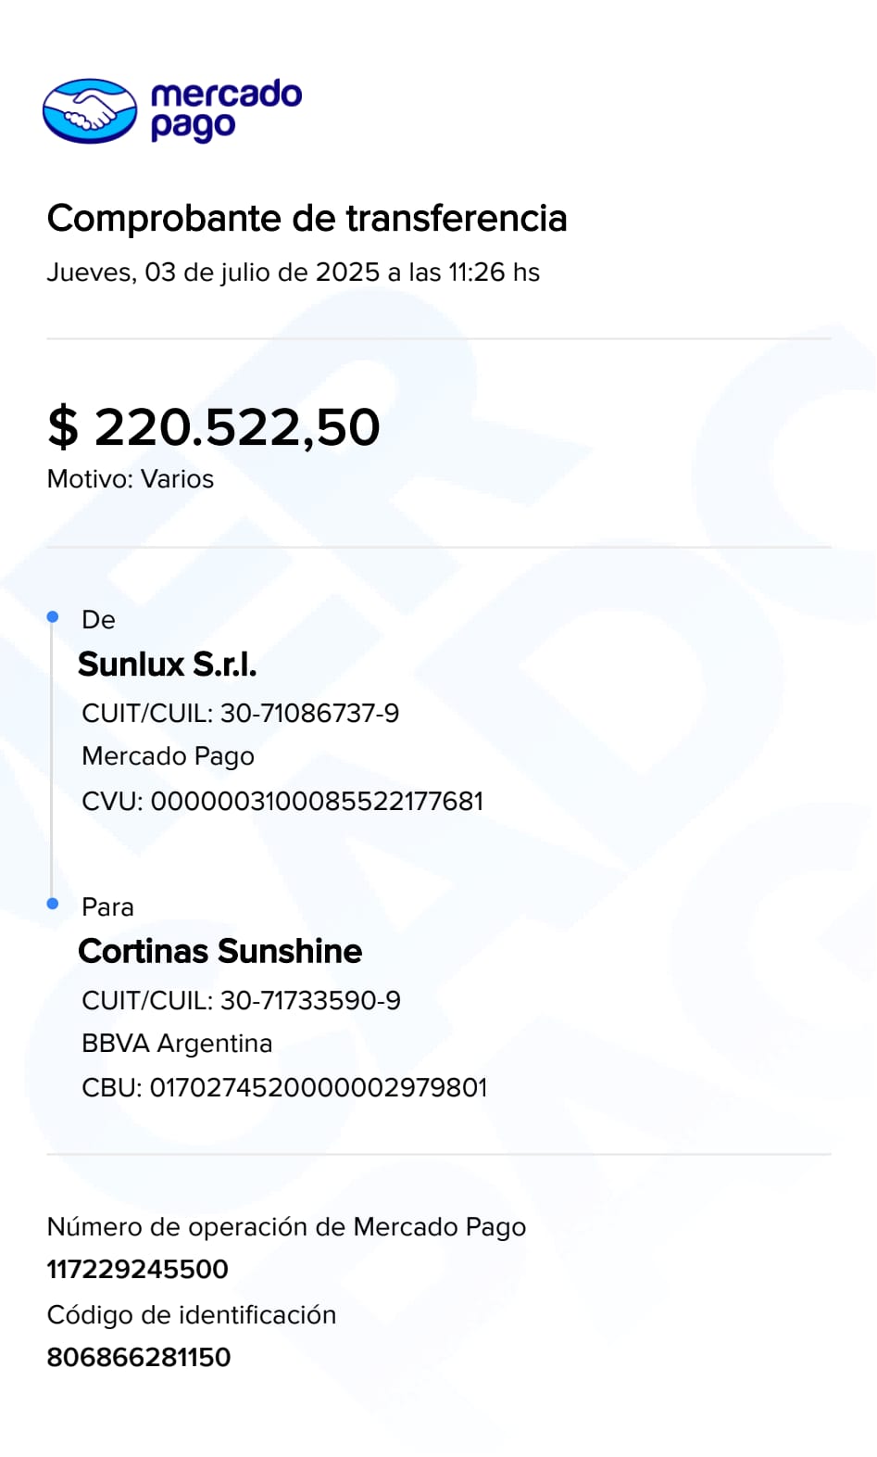Viewport: 877px width, 1457px height.
Task: Select the operation number 117229245500
Action: coord(138,1270)
